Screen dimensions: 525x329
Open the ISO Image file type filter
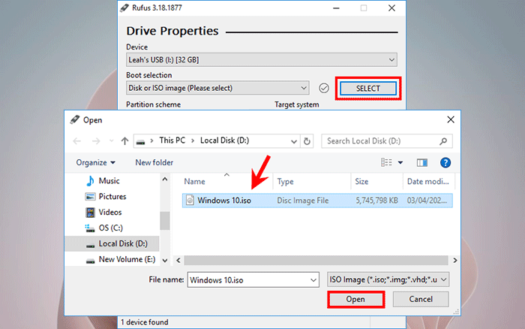388,279
